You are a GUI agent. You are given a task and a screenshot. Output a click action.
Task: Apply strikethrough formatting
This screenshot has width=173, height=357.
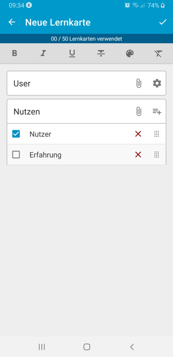(101, 53)
